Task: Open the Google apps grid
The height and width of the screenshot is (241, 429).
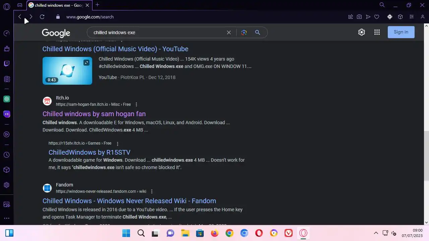Action: [377, 32]
